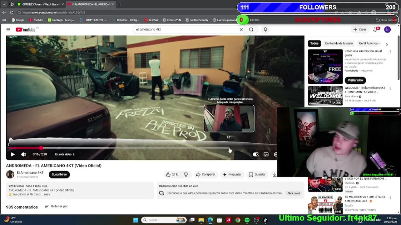This screenshot has height=225, width=401.
Task: Mute the video using the speaker icon
Action: tap(23, 154)
